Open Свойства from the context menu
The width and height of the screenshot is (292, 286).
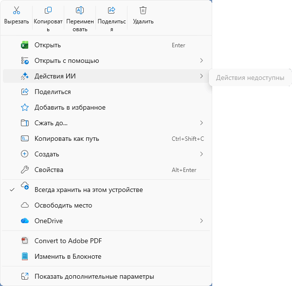click(x=106, y=170)
